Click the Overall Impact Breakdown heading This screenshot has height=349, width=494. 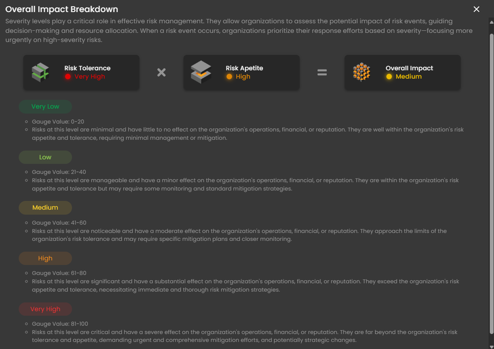click(x=62, y=9)
